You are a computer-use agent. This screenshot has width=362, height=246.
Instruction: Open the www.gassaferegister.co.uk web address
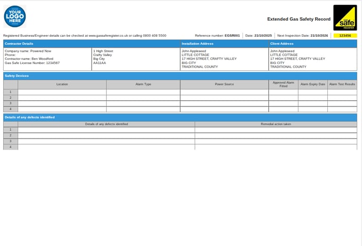[x=109, y=36]
